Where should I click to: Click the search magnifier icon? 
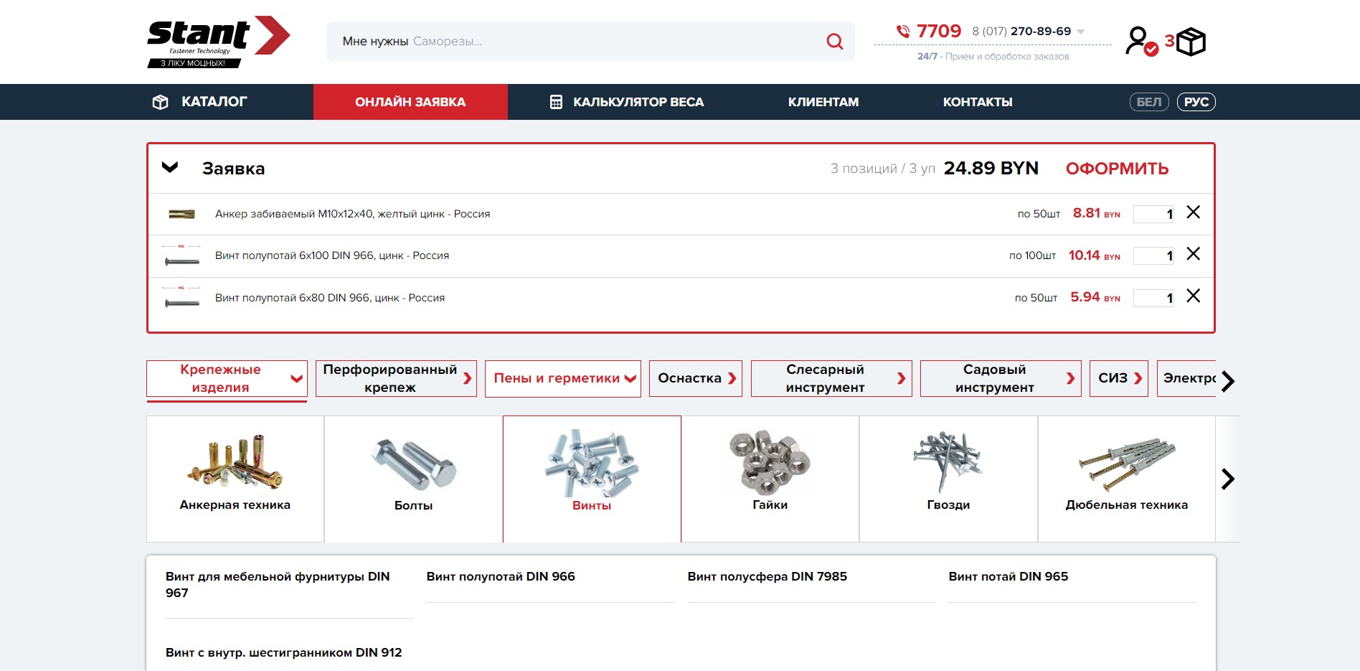coord(834,42)
